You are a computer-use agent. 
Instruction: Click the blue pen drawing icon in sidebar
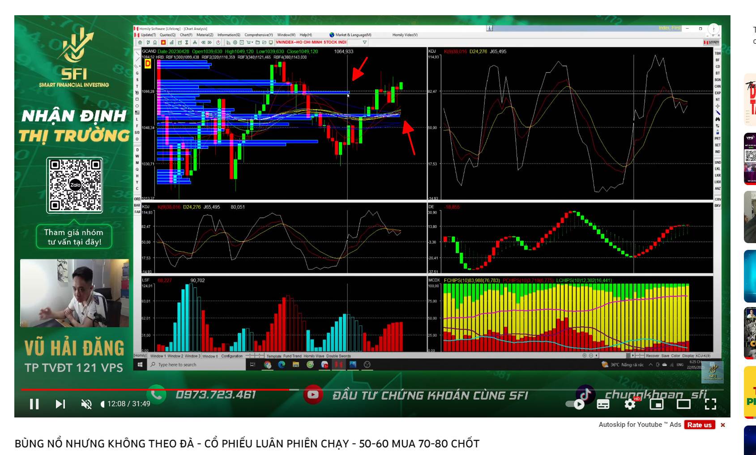[718, 113]
